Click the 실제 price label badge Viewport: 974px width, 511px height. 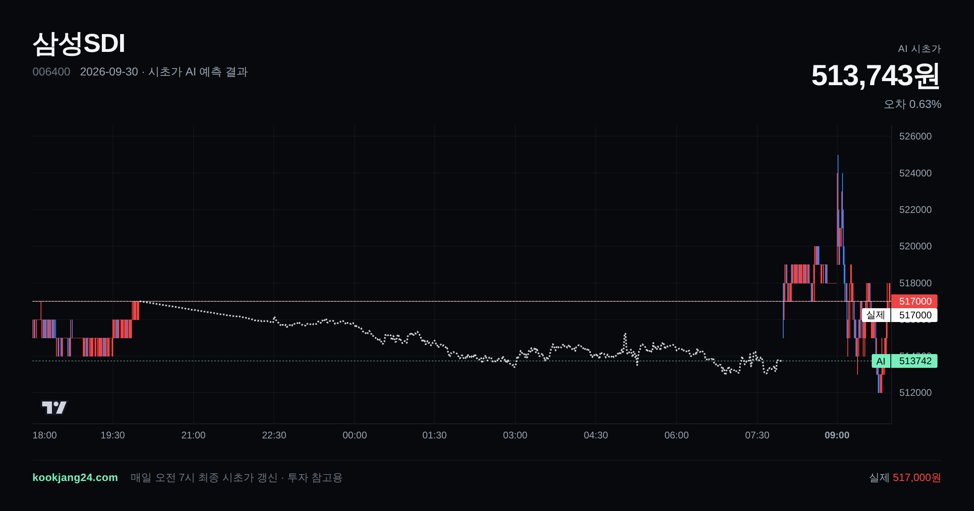[x=876, y=315]
